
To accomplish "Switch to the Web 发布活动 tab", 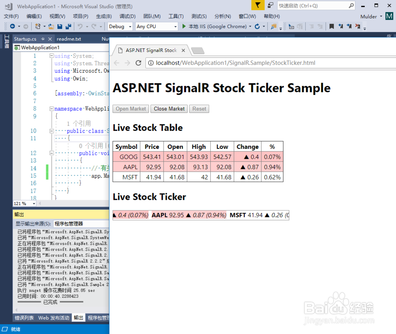I will pos(54,318).
